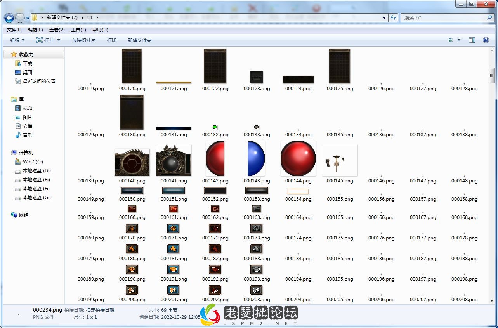
Task: Select gray exit icon 000163.png
Action: pyautogui.click(x=257, y=209)
